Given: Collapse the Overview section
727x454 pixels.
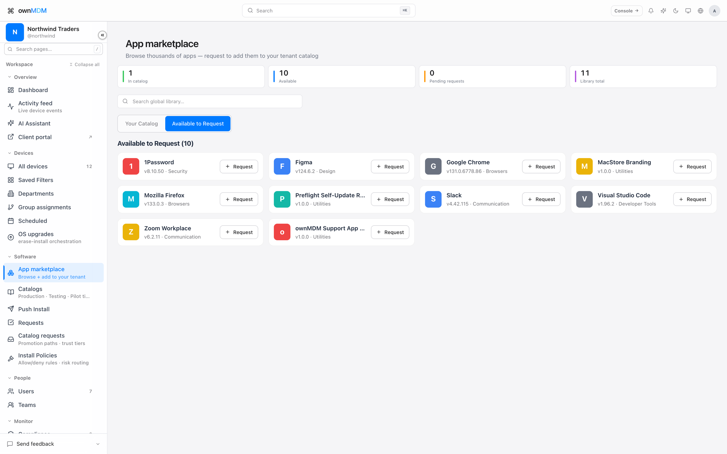Looking at the screenshot, I should pos(22,77).
